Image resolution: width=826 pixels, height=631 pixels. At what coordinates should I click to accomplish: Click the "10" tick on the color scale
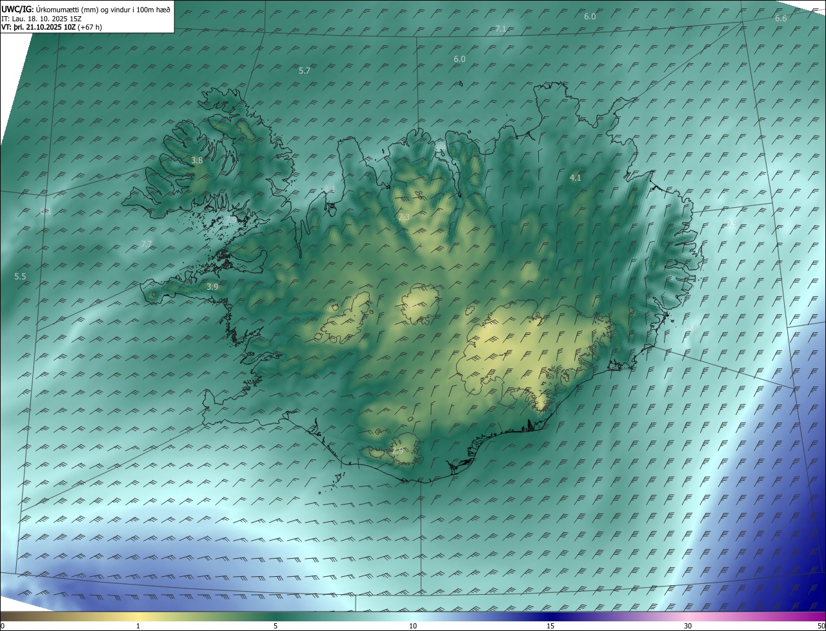[413, 626]
